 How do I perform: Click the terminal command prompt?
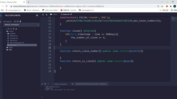pos(42,97)
